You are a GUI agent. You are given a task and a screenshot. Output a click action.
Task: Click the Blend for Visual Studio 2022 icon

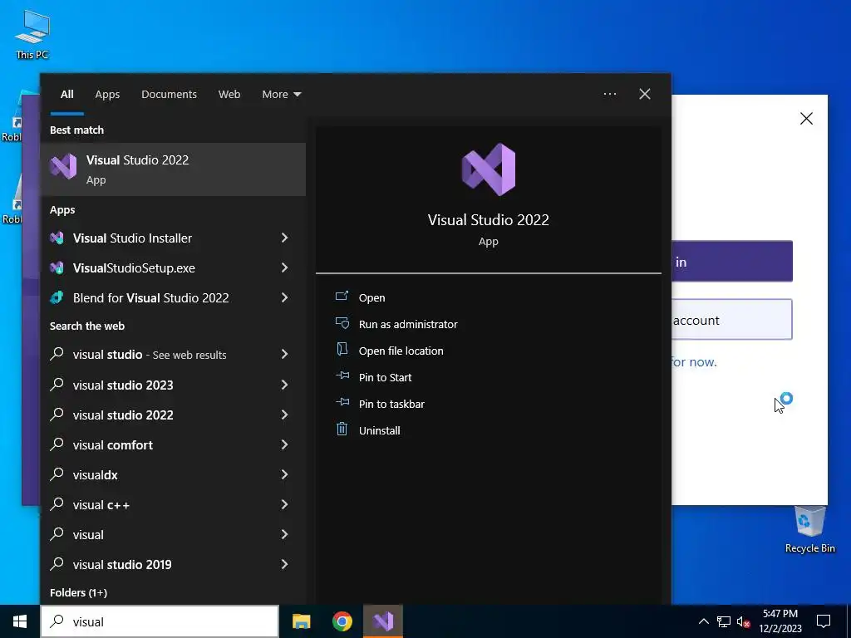[57, 298]
